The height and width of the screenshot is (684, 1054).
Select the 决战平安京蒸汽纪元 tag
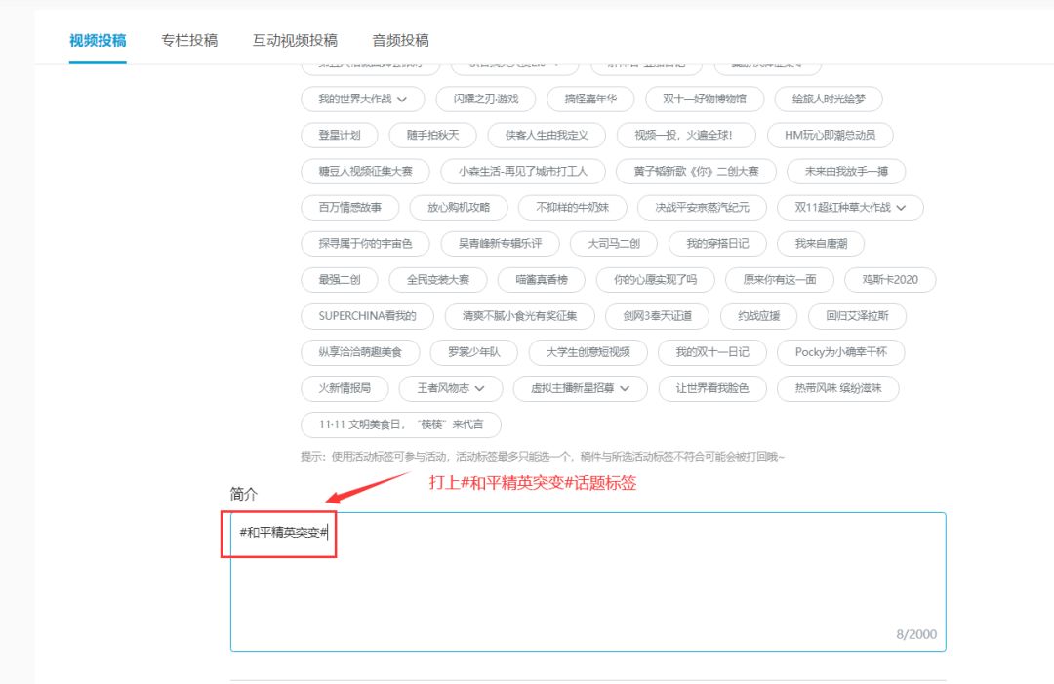pyautogui.click(x=702, y=208)
